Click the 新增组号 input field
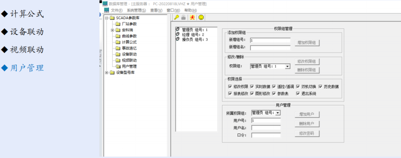The image size is (401, 158). [270, 40]
